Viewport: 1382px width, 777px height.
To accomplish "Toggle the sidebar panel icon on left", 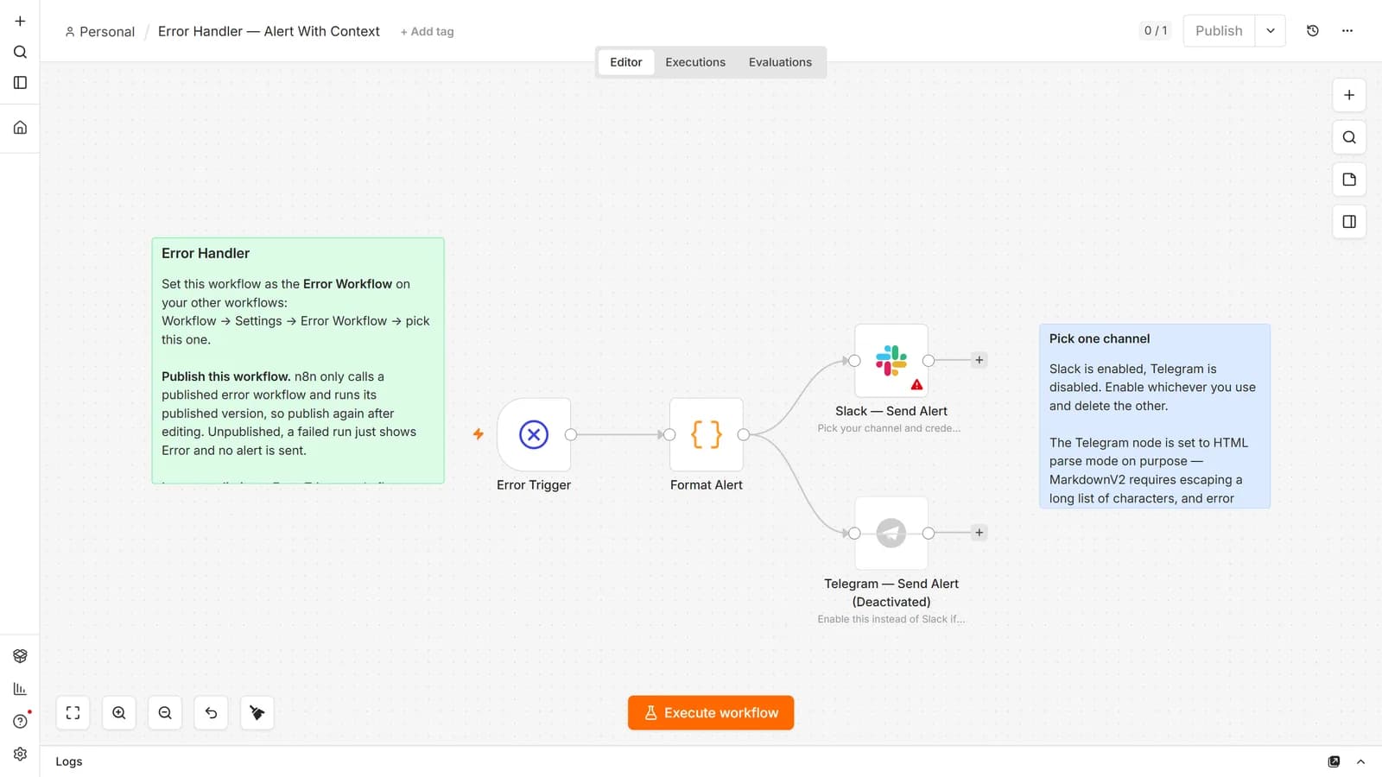I will click(20, 83).
